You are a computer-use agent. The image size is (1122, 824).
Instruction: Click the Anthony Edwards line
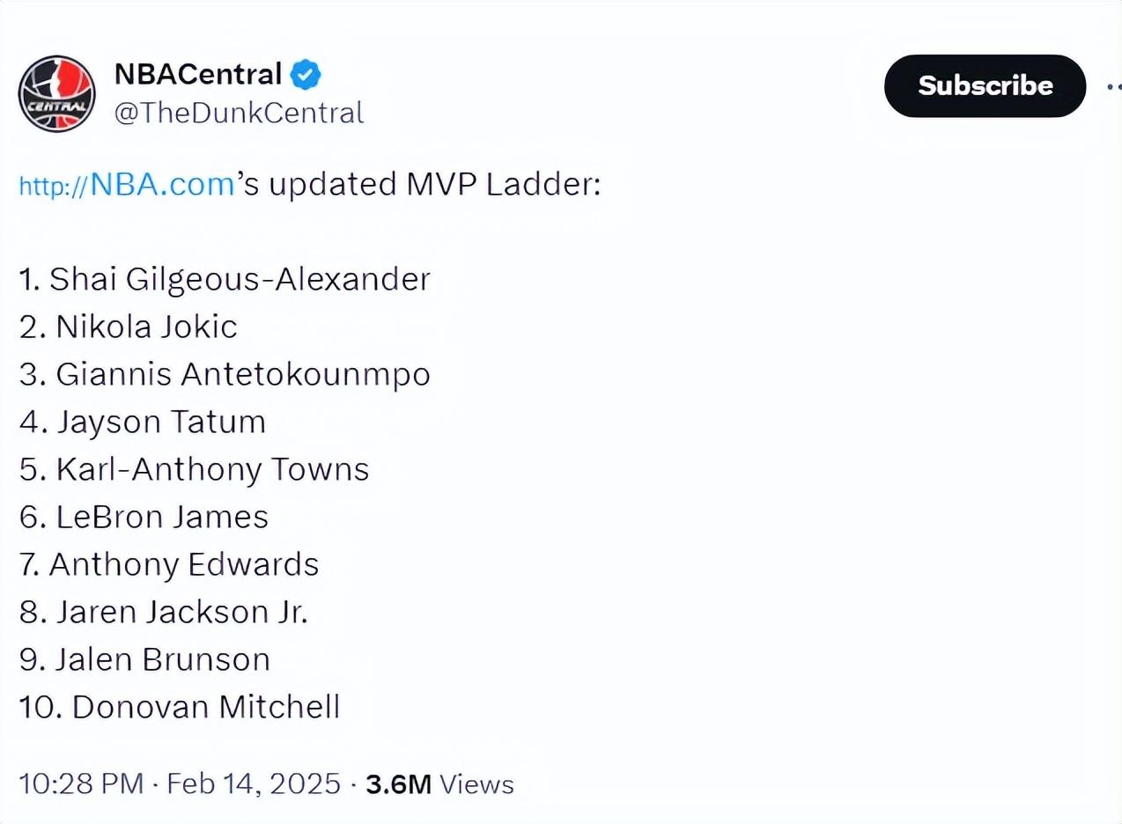[x=169, y=564]
